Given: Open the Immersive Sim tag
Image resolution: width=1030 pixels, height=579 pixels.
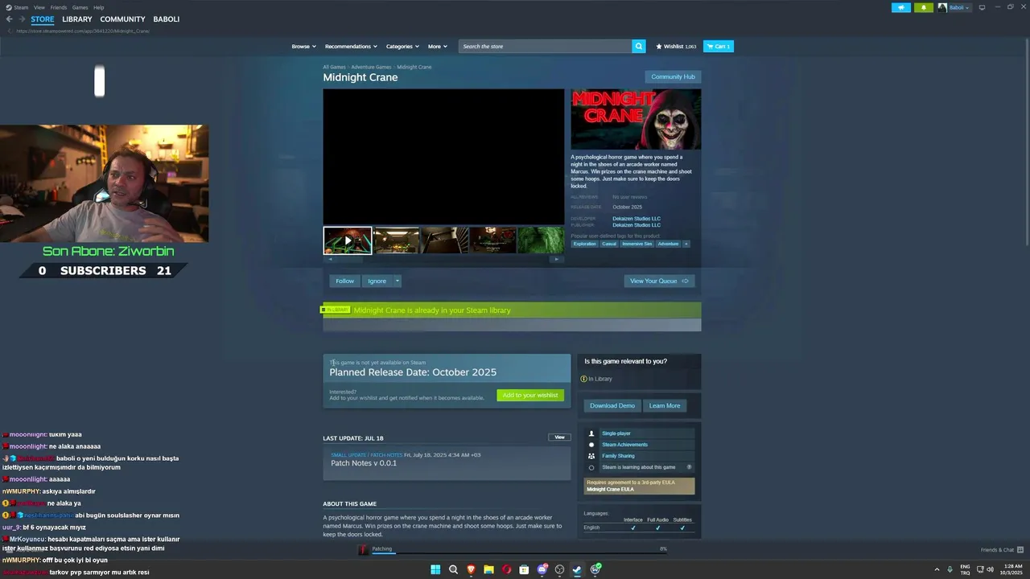Looking at the screenshot, I should 637,244.
